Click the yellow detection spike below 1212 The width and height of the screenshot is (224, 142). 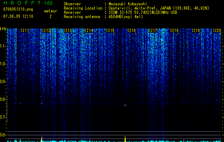[x=42, y=139]
